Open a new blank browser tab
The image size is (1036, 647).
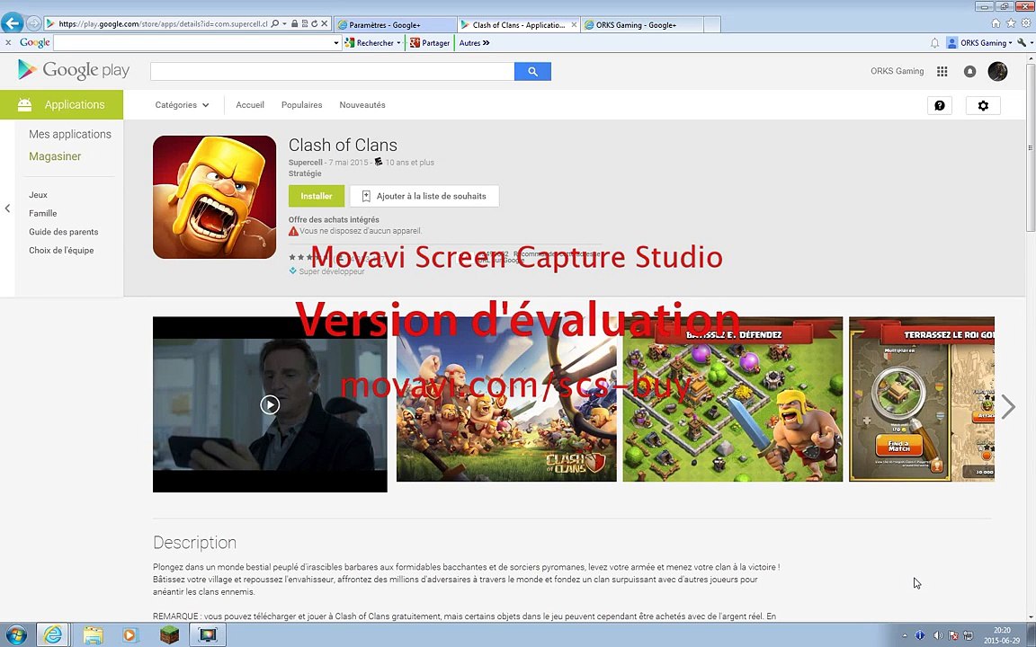712,25
